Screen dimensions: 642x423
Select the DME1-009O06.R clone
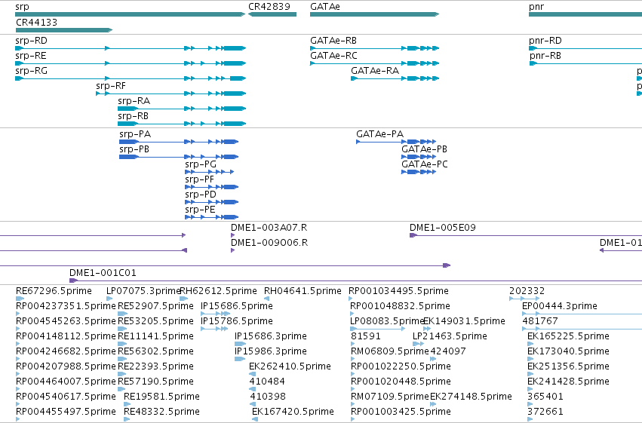point(233,250)
